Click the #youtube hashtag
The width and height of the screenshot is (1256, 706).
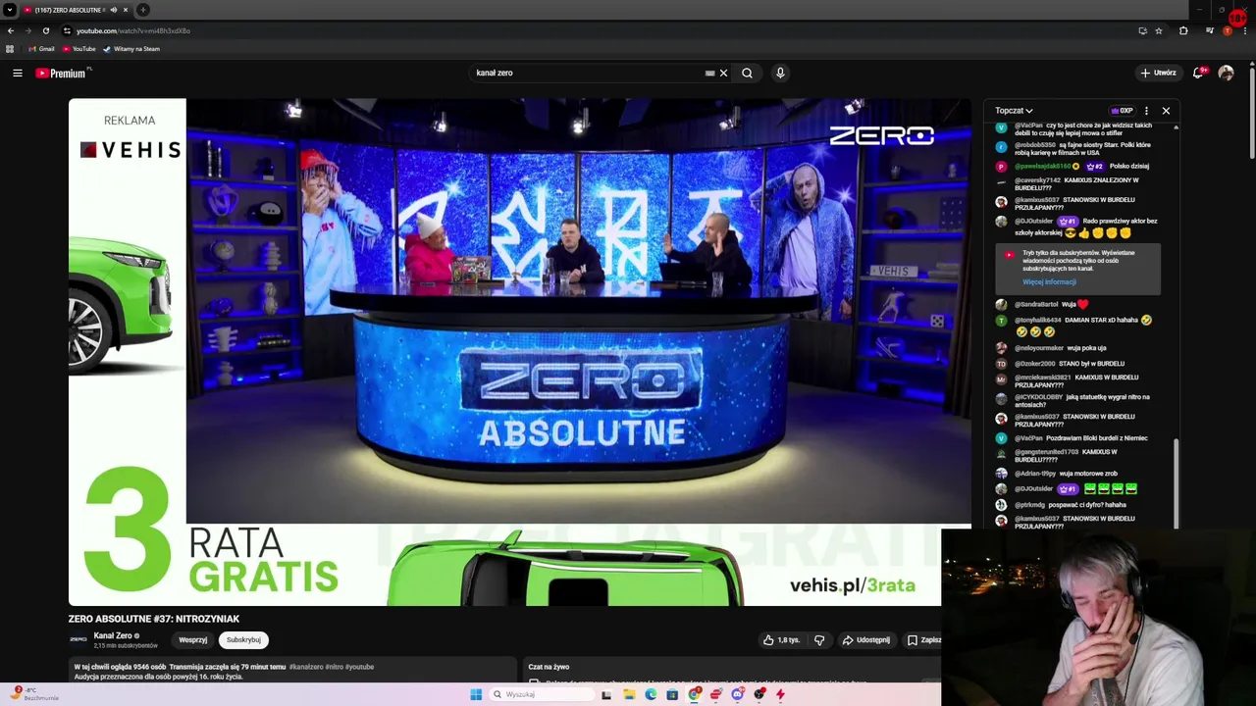359,667
